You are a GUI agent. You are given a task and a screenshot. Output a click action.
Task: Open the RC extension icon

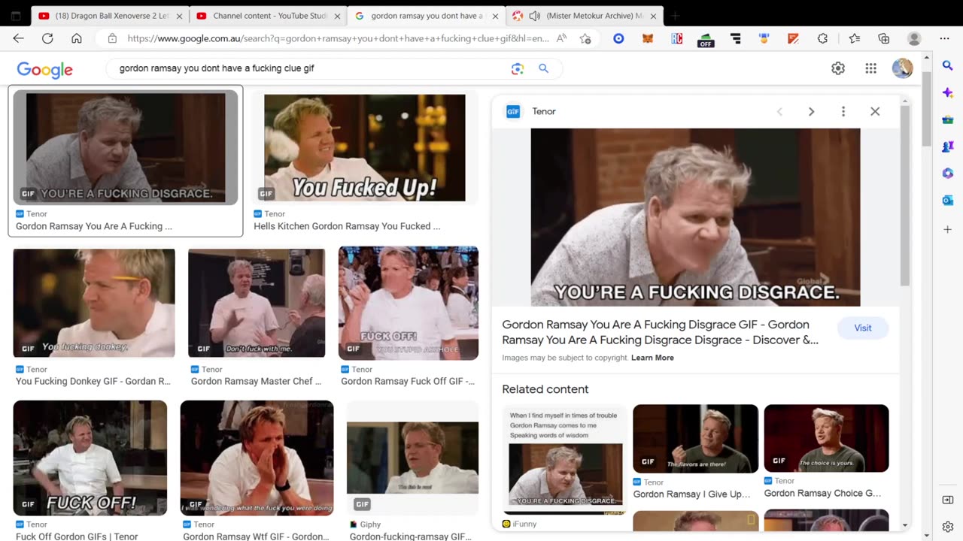pos(676,38)
